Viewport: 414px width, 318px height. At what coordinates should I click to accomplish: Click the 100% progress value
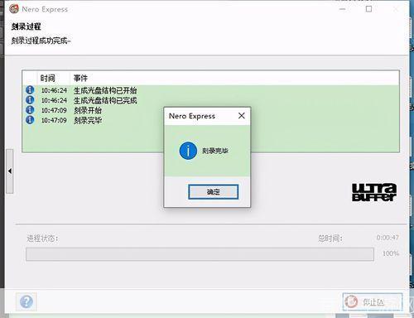[391, 253]
